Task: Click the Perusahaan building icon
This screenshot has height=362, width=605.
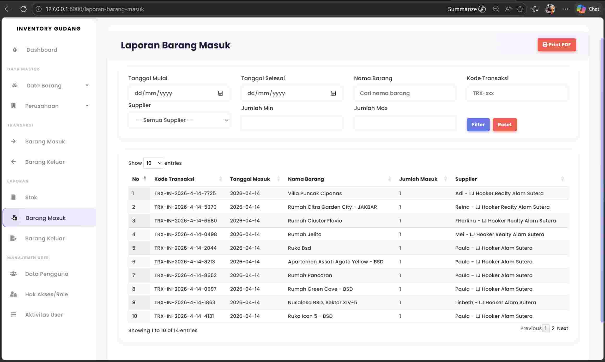Action: (x=14, y=106)
